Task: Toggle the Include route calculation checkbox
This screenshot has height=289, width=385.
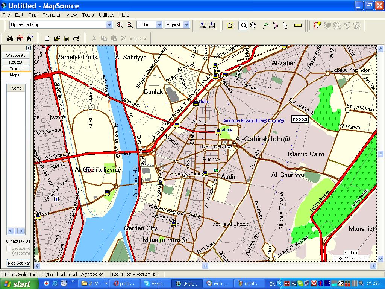Action: 9,248
